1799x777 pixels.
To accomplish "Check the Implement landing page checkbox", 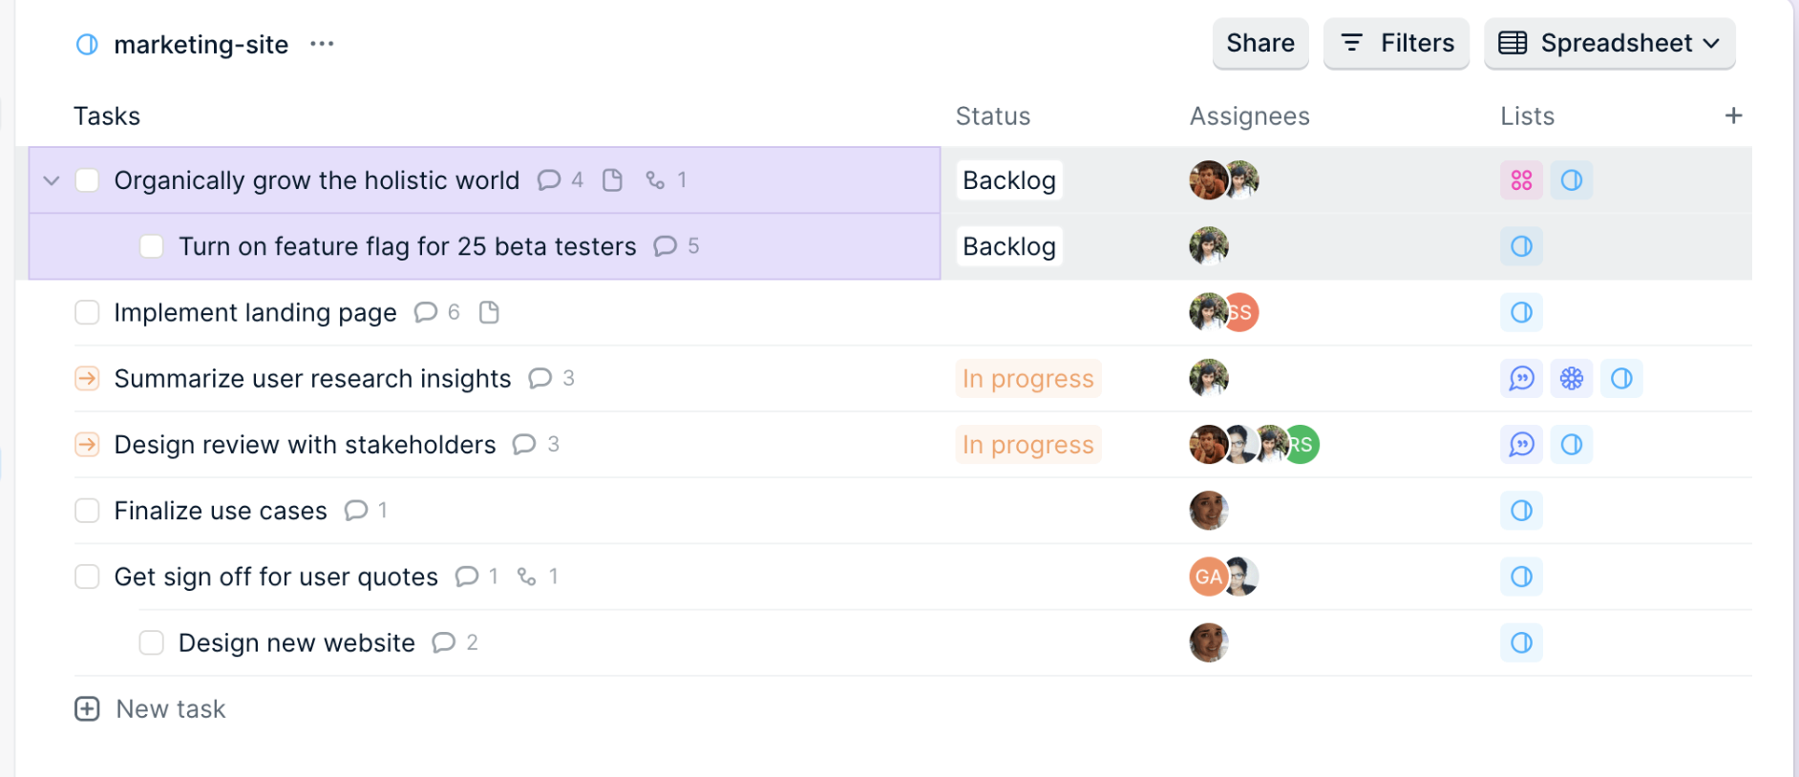I will coord(87,312).
